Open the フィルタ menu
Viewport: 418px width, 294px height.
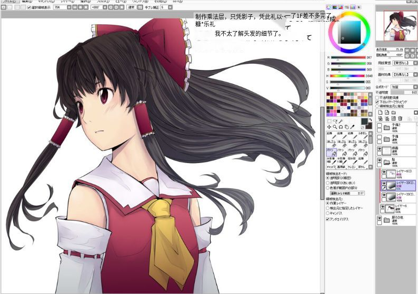tap(103, 2)
